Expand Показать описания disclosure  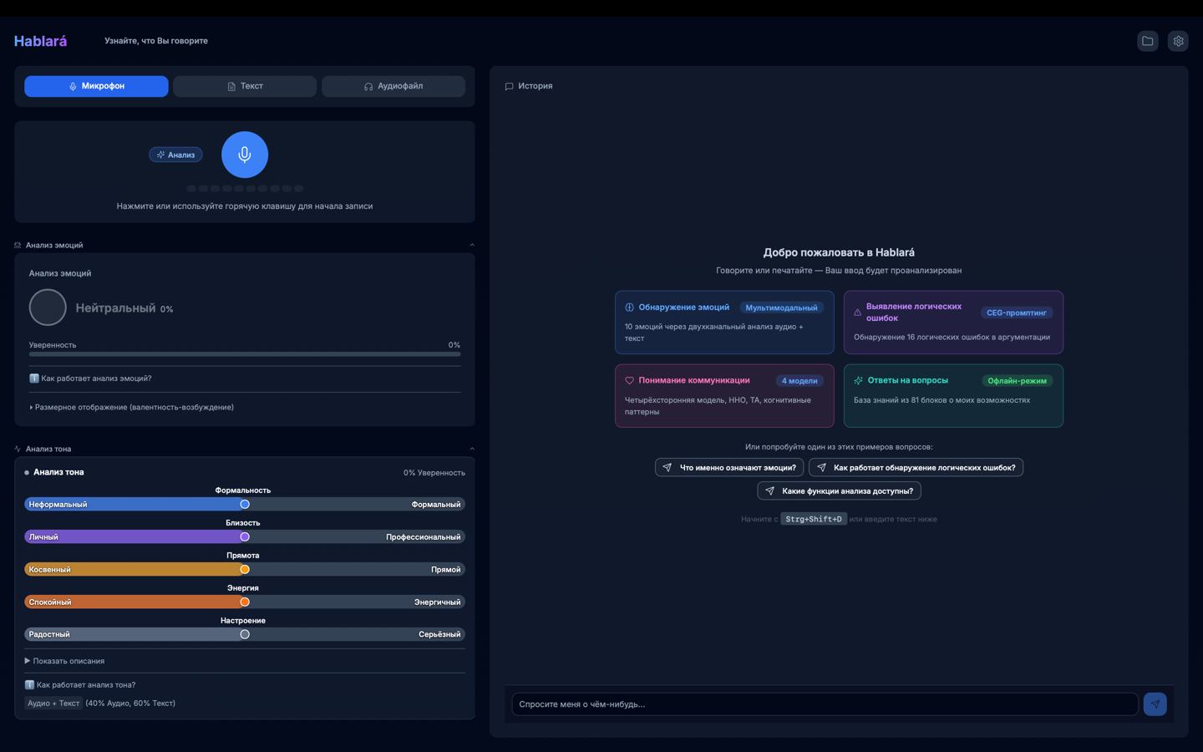point(65,661)
